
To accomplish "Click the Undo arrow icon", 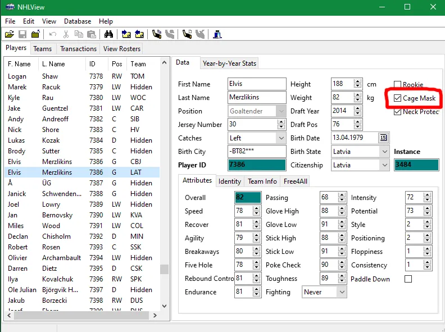I will coord(52,34).
